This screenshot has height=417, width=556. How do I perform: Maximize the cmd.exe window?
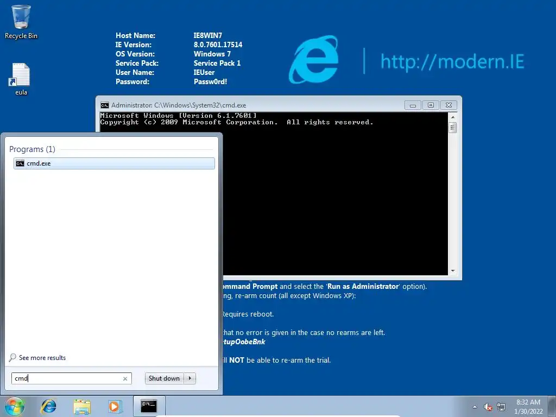coord(431,105)
